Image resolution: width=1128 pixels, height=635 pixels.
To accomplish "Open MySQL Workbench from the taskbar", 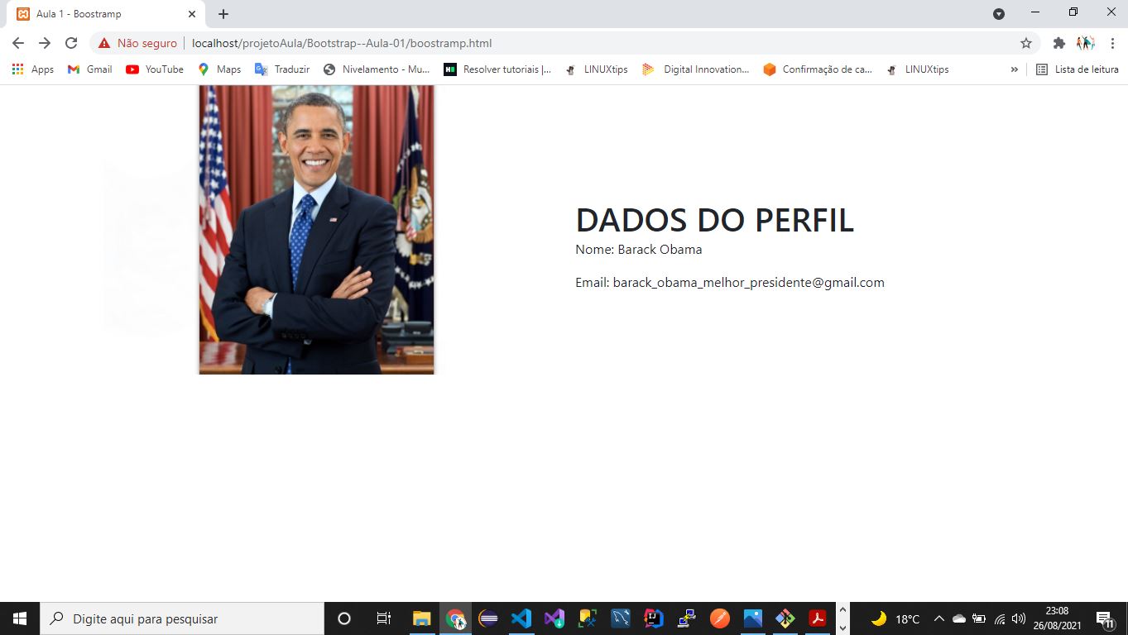I will 619,618.
